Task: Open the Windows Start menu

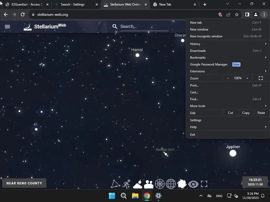Action: pyautogui.click(x=112, y=196)
